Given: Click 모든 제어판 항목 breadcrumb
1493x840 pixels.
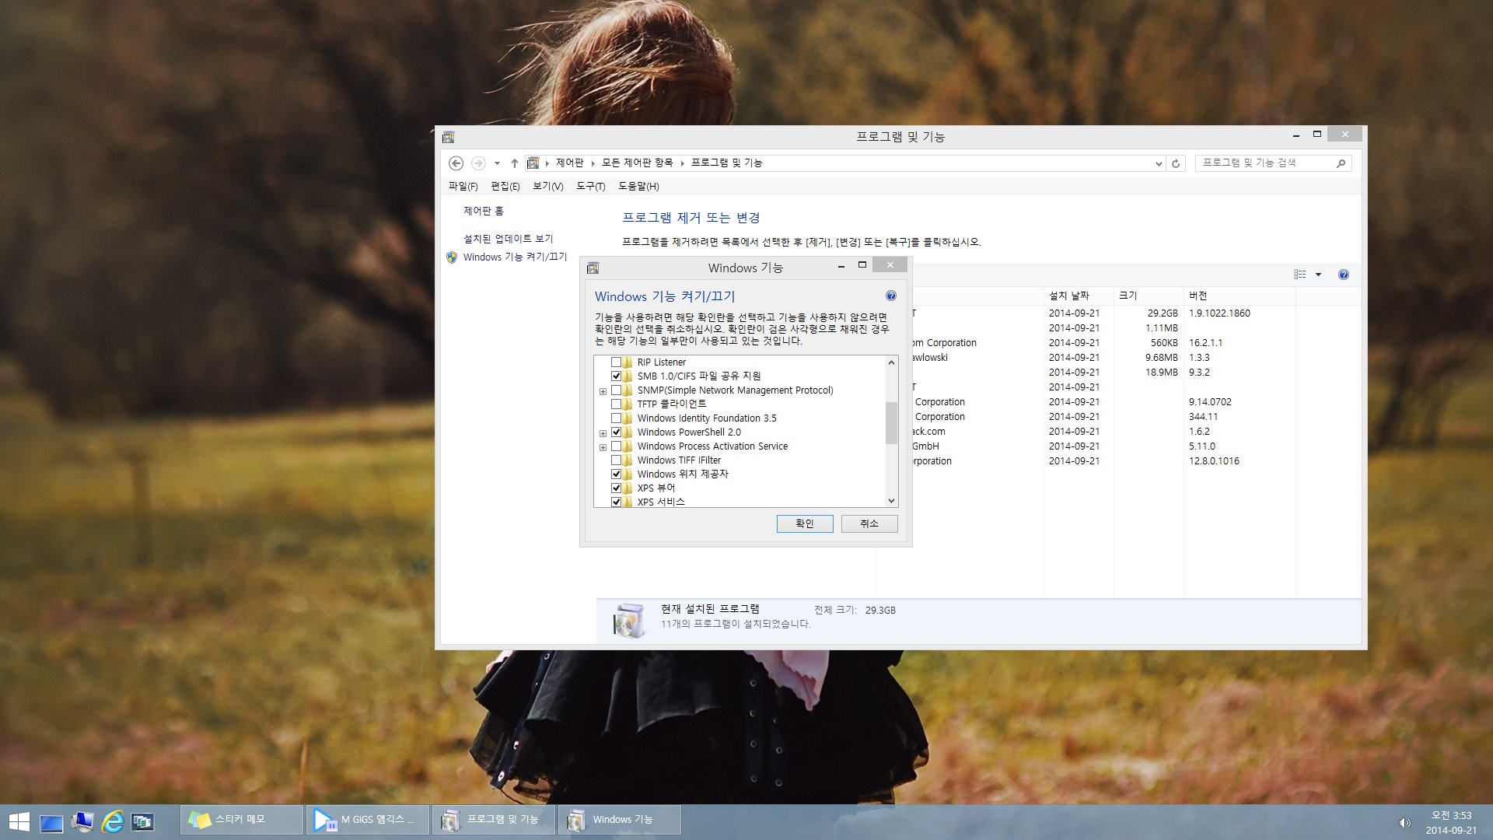Looking at the screenshot, I should click(x=637, y=163).
